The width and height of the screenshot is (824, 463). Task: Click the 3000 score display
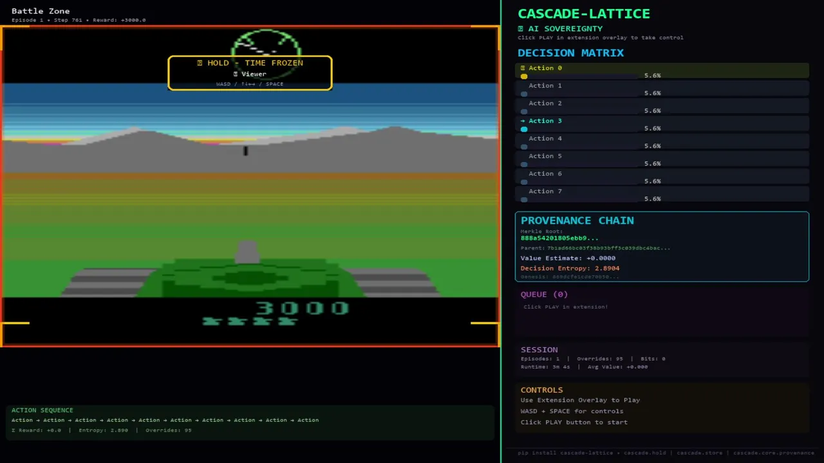click(303, 308)
